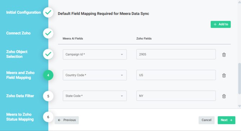
Task: Click the Default Field Mapping heading text
Action: click(x=103, y=14)
